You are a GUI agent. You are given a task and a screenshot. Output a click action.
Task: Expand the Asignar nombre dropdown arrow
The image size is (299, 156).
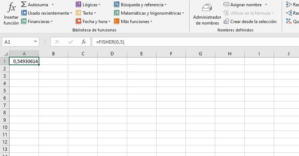[266, 4]
